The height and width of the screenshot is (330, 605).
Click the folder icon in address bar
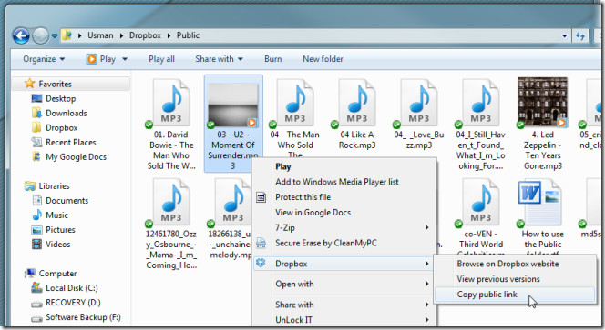tap(67, 35)
